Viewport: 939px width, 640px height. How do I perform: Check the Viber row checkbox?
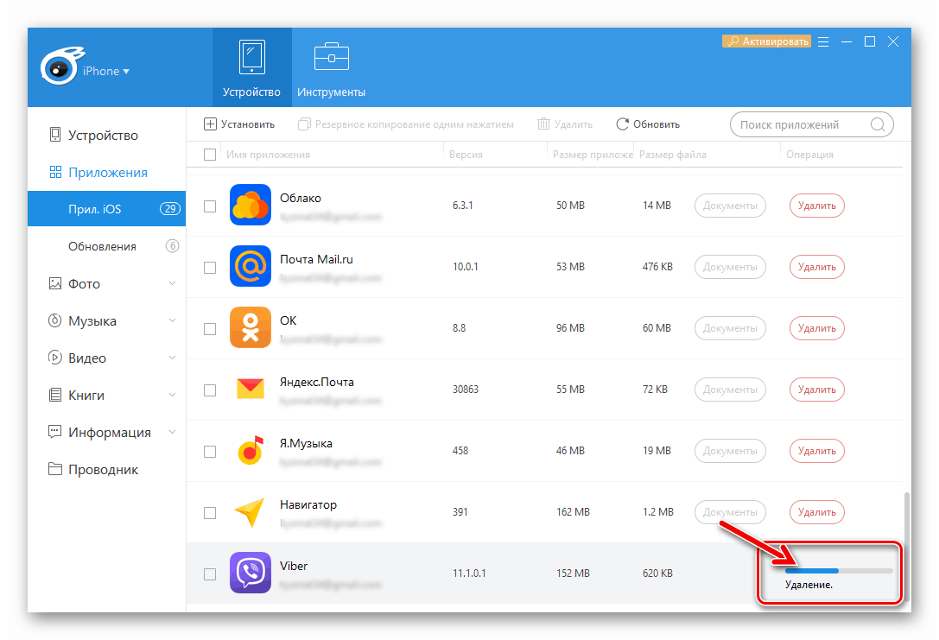point(210,574)
